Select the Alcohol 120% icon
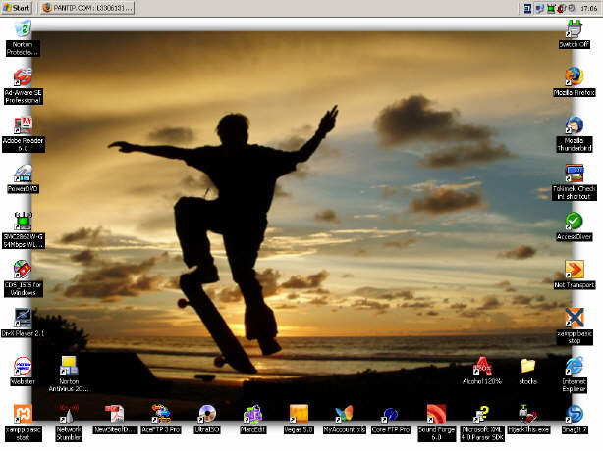 tap(482, 372)
